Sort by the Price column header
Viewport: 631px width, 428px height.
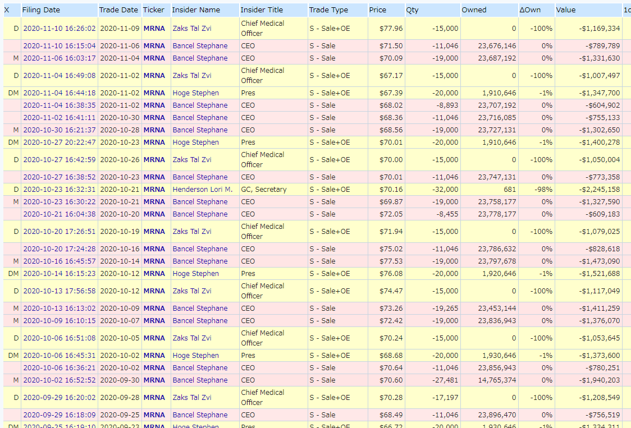(x=377, y=10)
